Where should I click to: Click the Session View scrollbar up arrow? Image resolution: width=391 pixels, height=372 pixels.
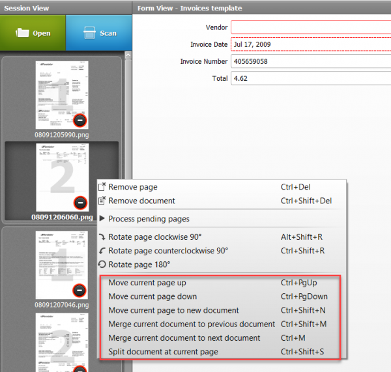coord(128,55)
